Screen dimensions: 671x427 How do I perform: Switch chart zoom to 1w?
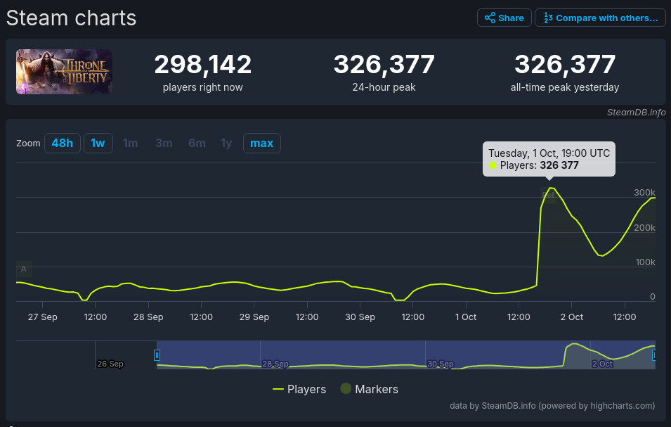tap(98, 144)
